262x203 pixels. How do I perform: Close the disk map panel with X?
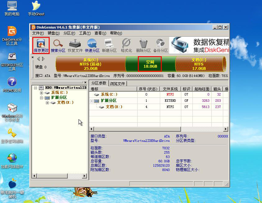(x=33, y=57)
